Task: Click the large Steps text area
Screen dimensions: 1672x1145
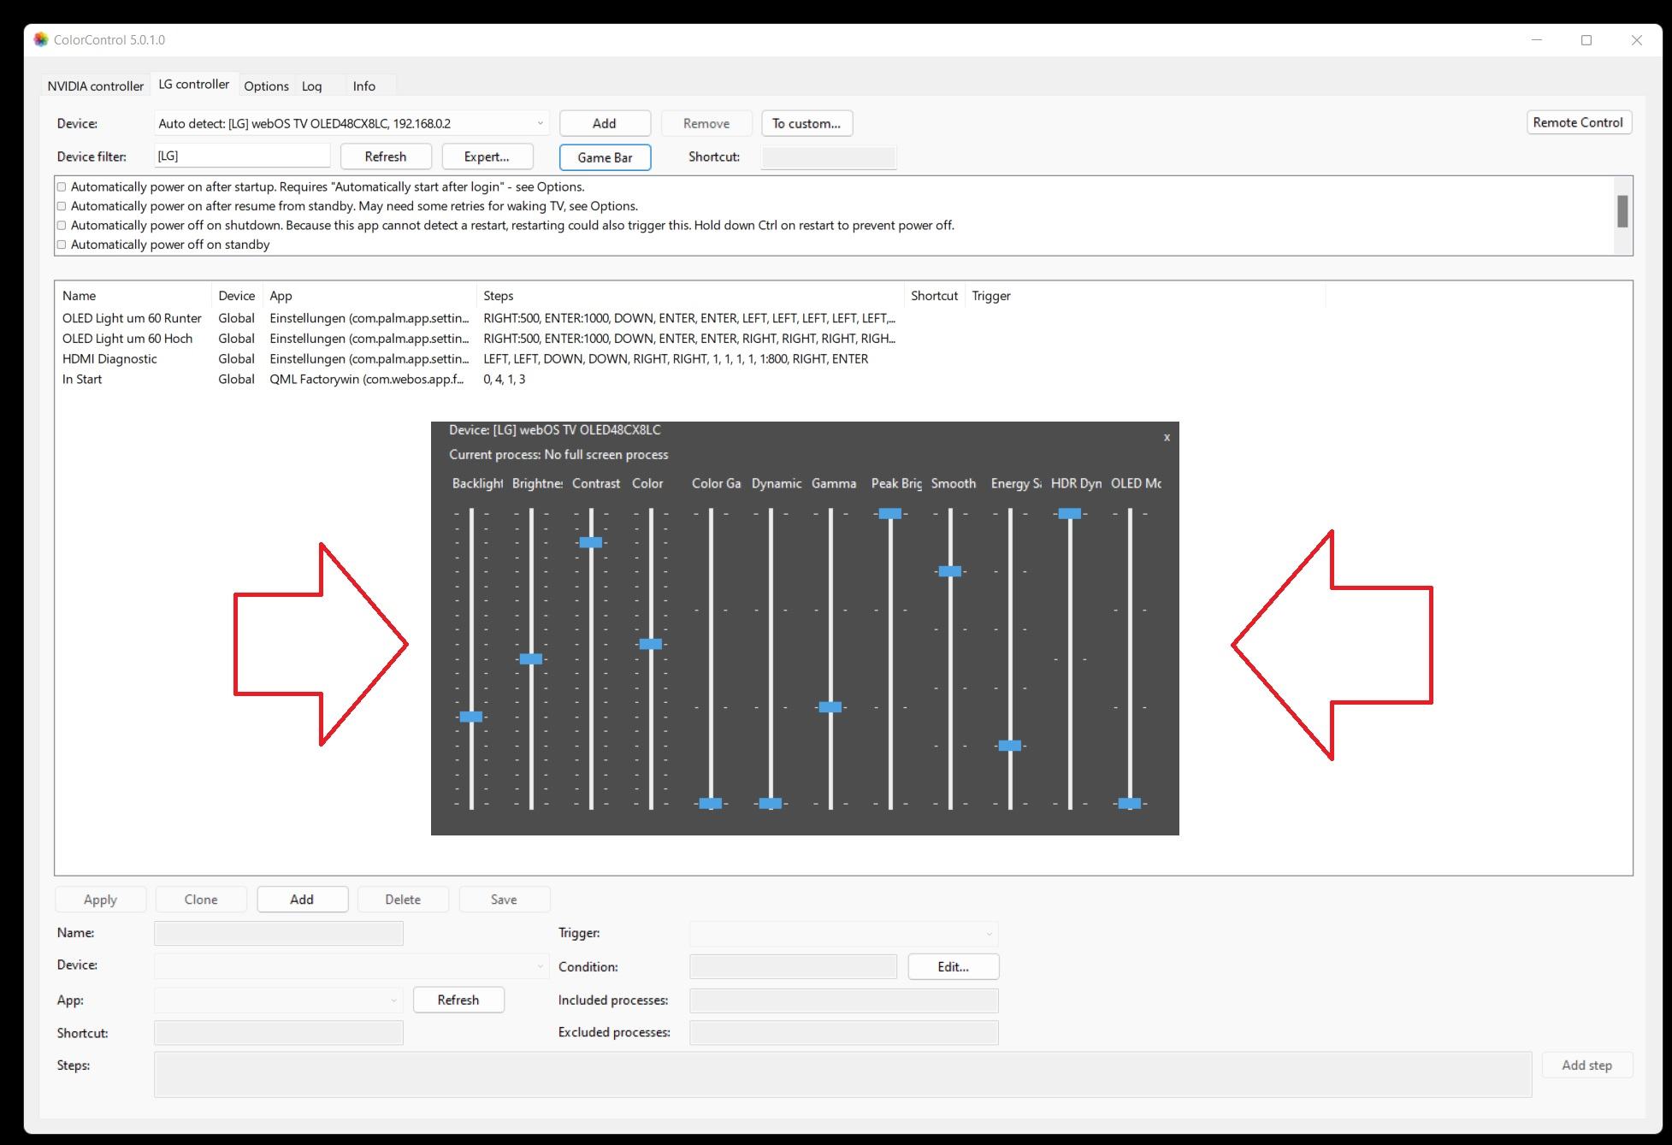Action: pos(842,1074)
